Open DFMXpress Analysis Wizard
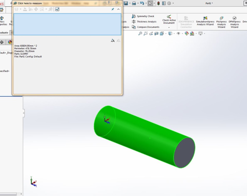 pyautogui.click(x=235, y=22)
